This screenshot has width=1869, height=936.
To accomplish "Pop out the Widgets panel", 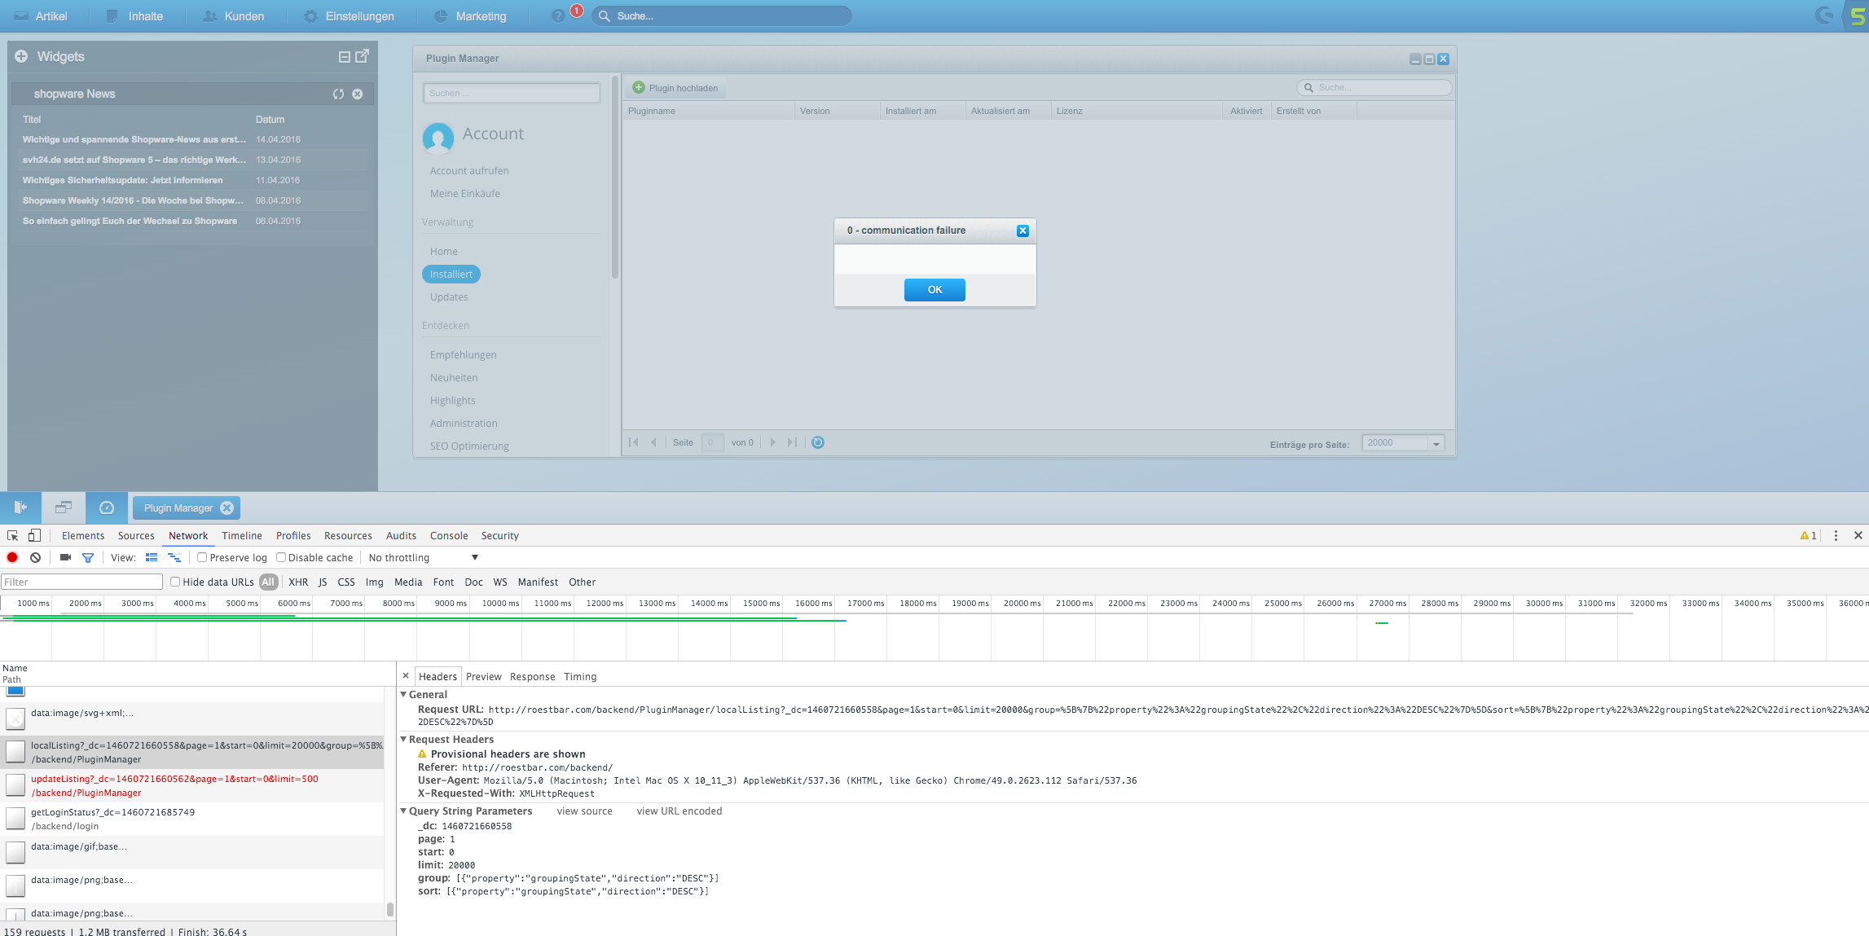I will (362, 55).
